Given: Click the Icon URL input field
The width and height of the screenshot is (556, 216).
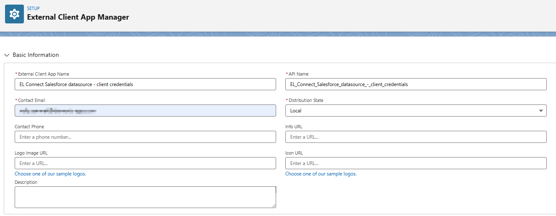Looking at the screenshot, I should coord(416,163).
